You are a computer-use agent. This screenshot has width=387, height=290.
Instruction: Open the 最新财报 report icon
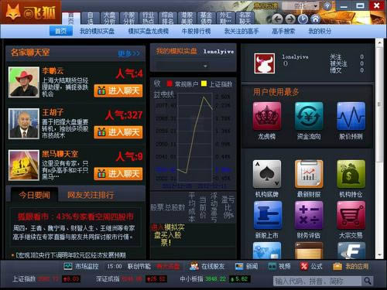[x=309, y=174]
